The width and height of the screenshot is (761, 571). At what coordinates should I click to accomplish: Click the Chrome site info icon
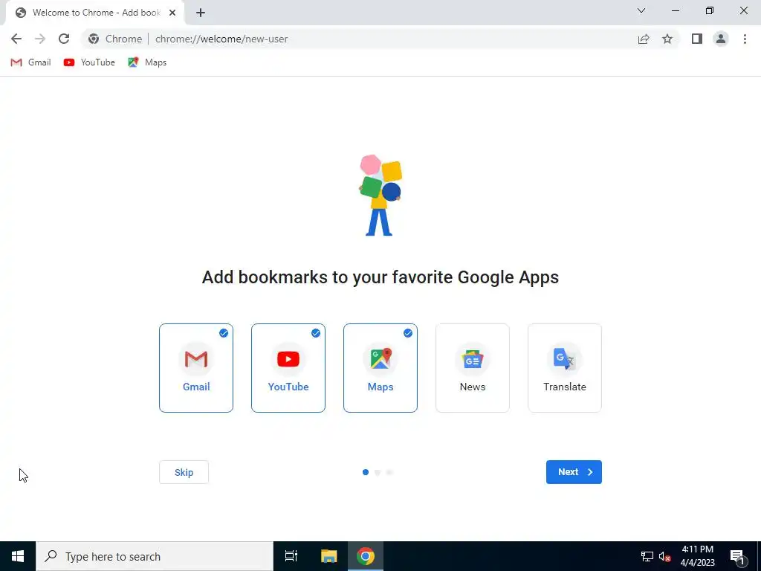tap(94, 39)
